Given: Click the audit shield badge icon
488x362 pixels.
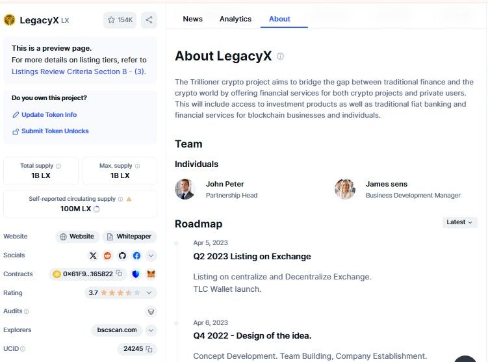Looking at the screenshot, I should click(151, 311).
